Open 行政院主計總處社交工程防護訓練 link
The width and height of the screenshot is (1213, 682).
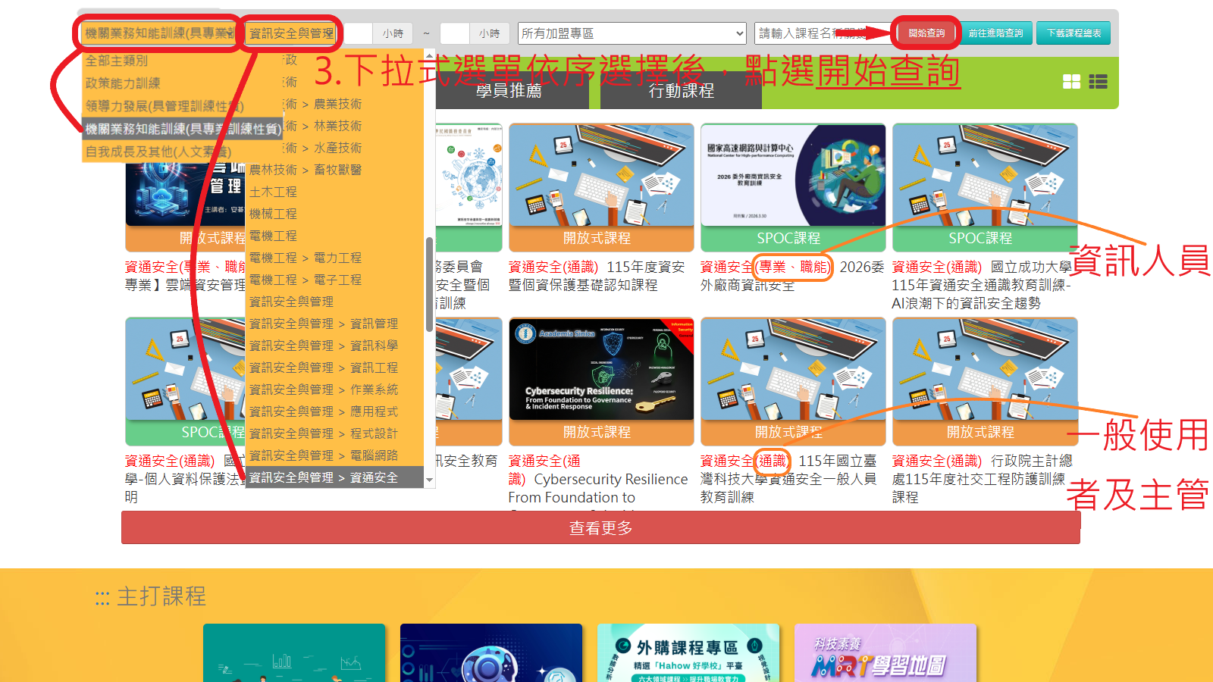983,479
